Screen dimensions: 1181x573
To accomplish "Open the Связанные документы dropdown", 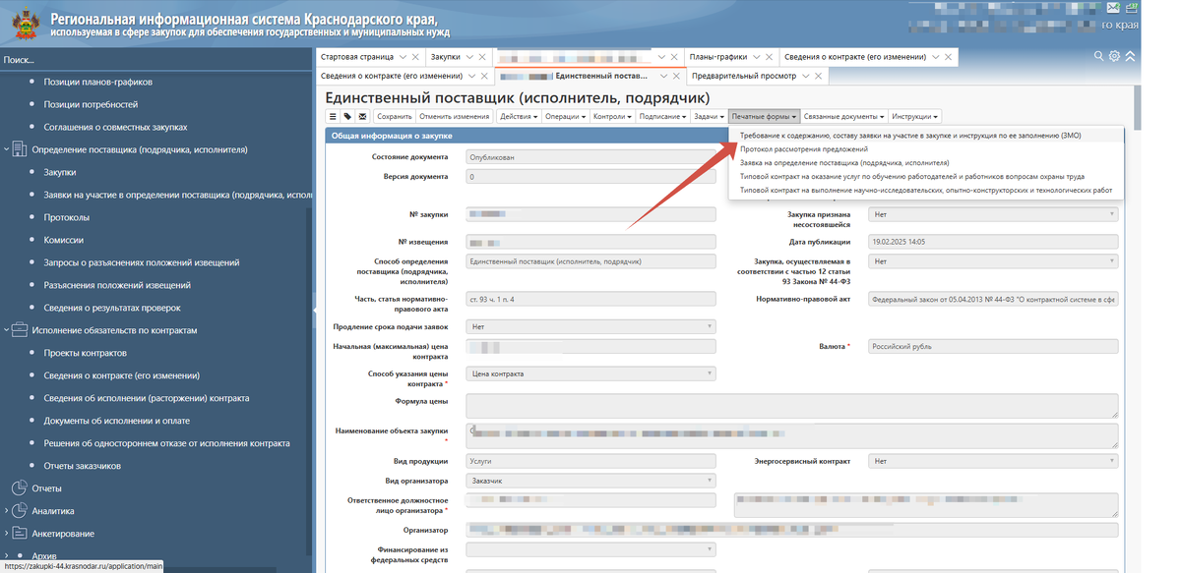I will pyautogui.click(x=844, y=116).
